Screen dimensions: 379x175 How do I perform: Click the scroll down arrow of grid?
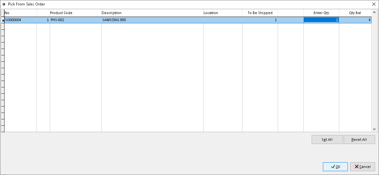click(375, 129)
